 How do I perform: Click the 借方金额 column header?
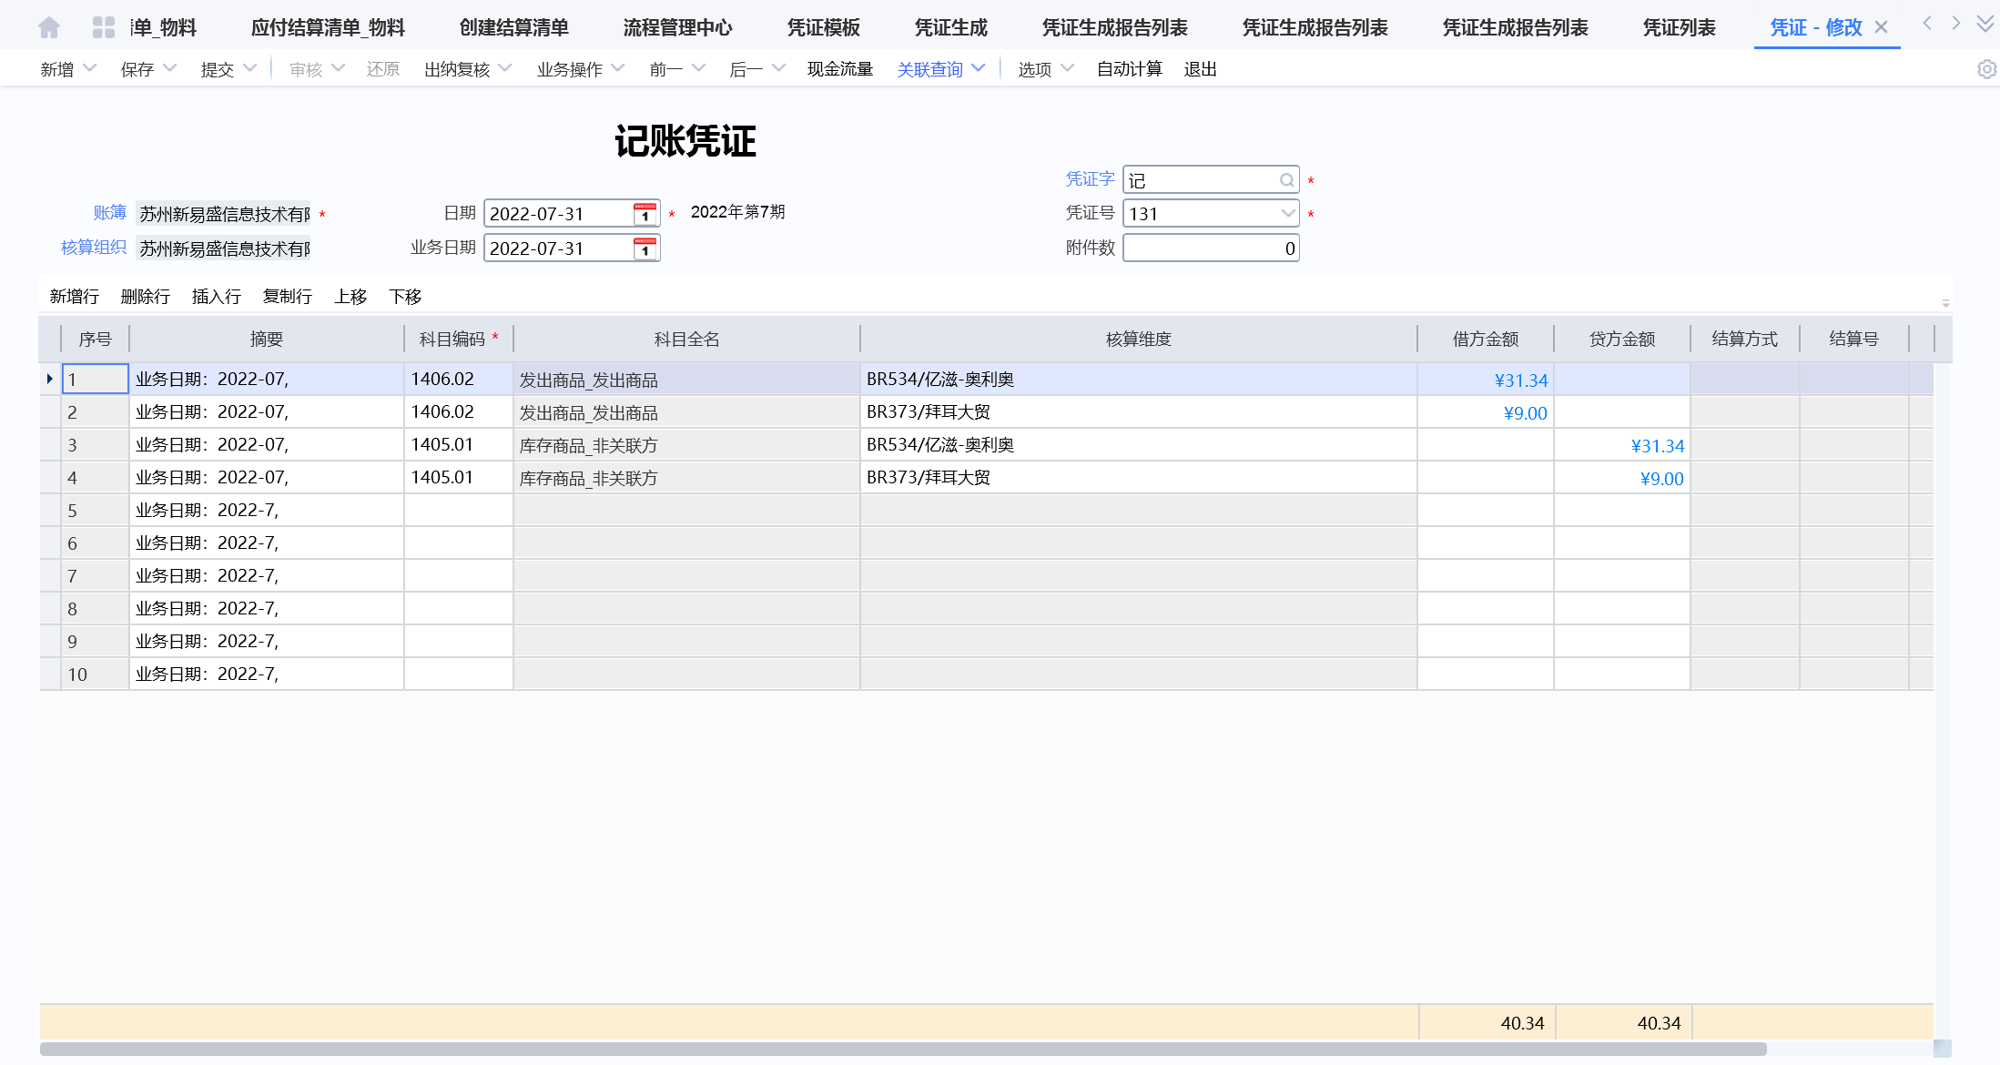(x=1486, y=340)
